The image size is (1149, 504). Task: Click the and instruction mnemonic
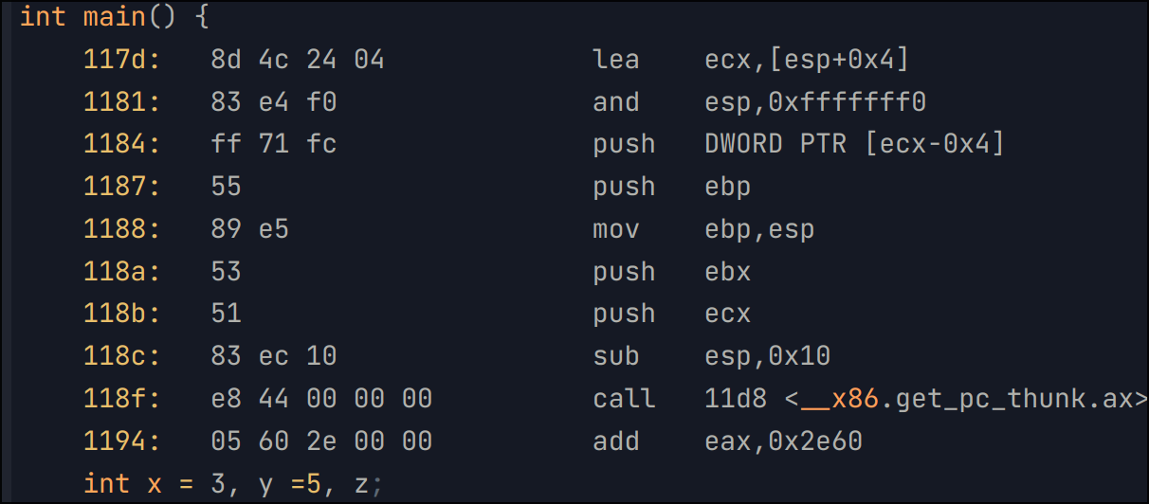(x=616, y=102)
